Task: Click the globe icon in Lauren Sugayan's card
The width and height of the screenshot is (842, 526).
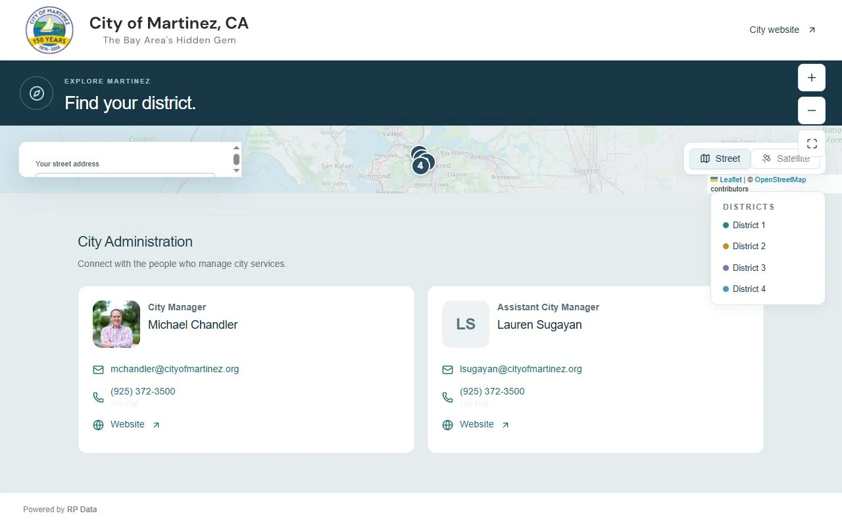Action: click(447, 425)
